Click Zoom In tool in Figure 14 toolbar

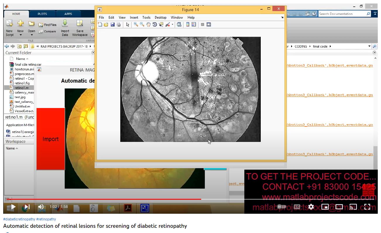(136, 25)
